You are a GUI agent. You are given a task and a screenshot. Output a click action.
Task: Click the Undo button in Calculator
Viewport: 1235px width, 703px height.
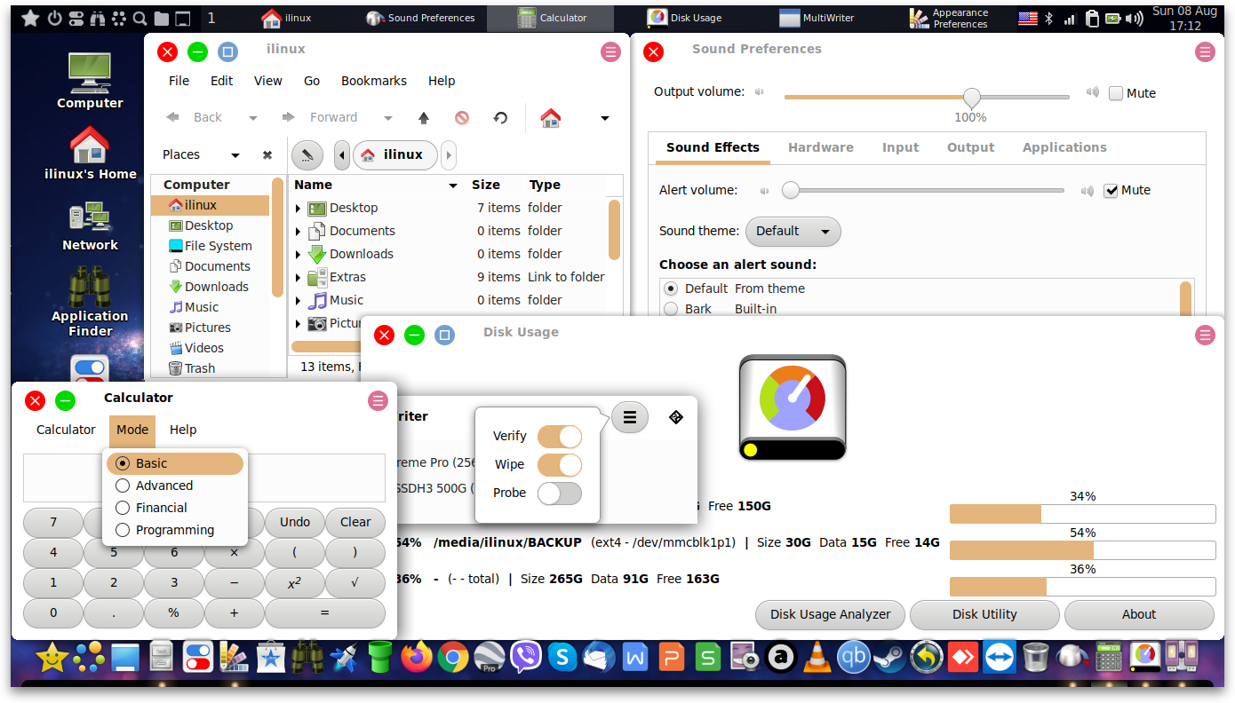(x=295, y=522)
